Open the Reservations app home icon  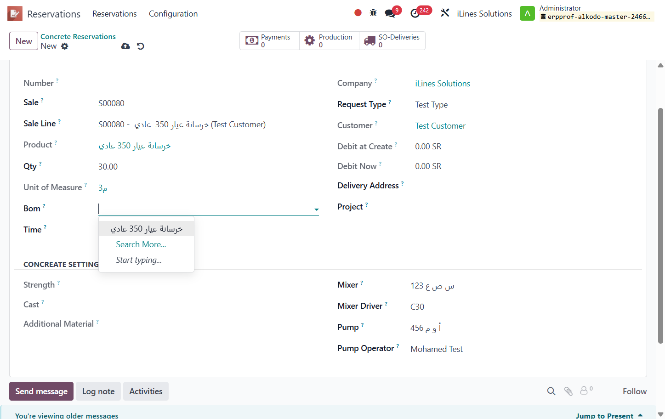pos(15,14)
